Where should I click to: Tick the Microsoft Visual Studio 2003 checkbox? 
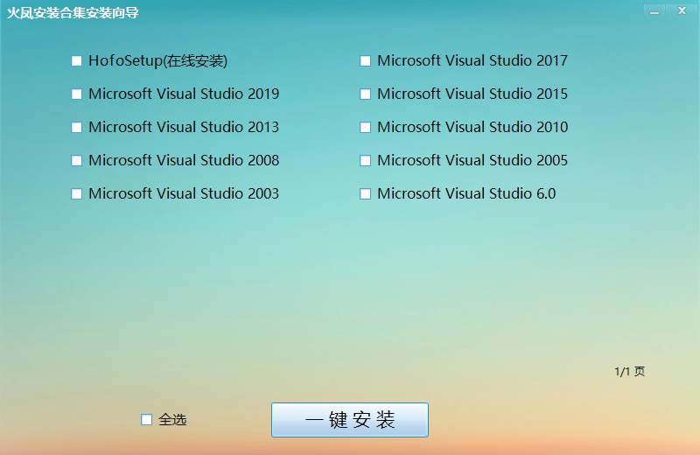pyautogui.click(x=77, y=194)
